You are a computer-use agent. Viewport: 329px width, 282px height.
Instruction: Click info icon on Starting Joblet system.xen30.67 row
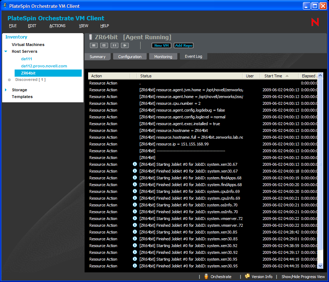click(x=135, y=164)
